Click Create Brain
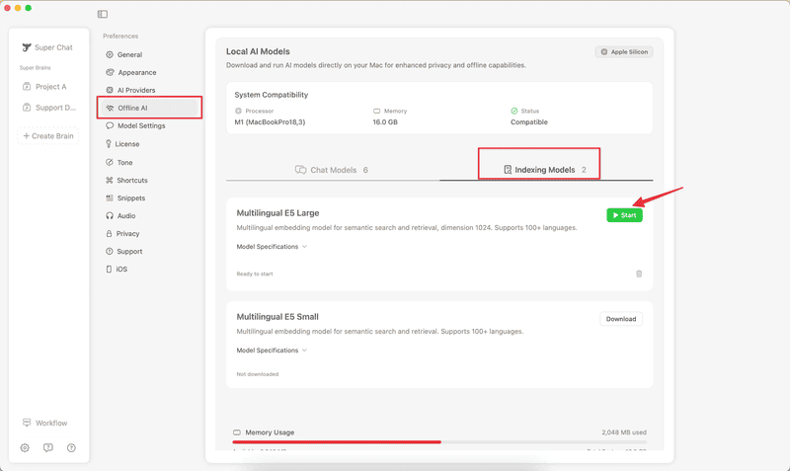This screenshot has height=471, width=790. (x=48, y=136)
